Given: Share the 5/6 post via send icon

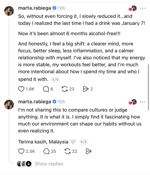Looking at the screenshot, I should pyautogui.click(x=86, y=89).
